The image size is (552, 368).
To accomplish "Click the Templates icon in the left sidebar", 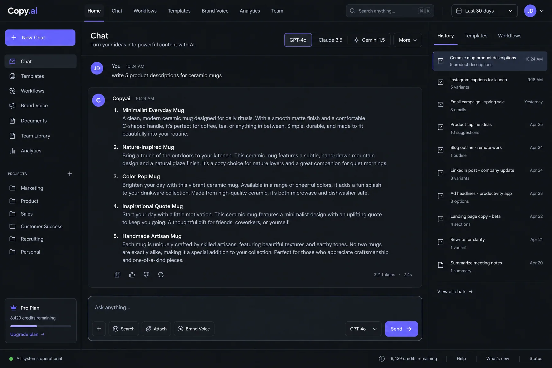I will (x=12, y=76).
